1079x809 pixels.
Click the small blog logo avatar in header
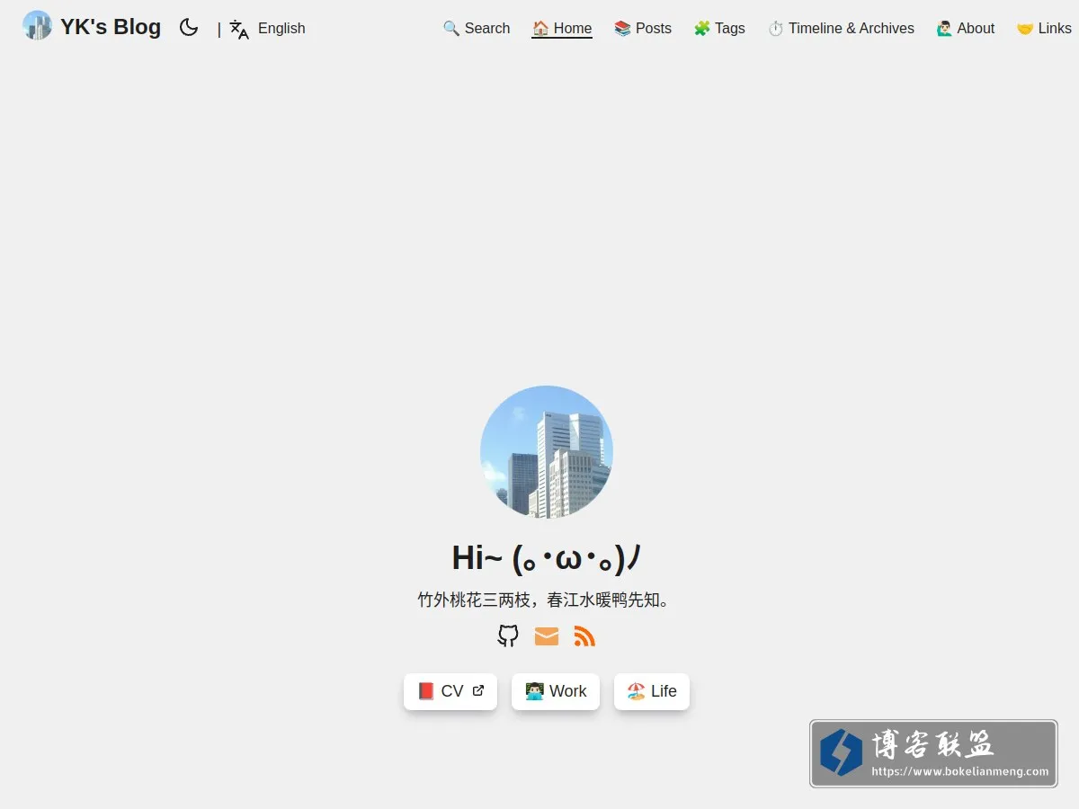(37, 25)
